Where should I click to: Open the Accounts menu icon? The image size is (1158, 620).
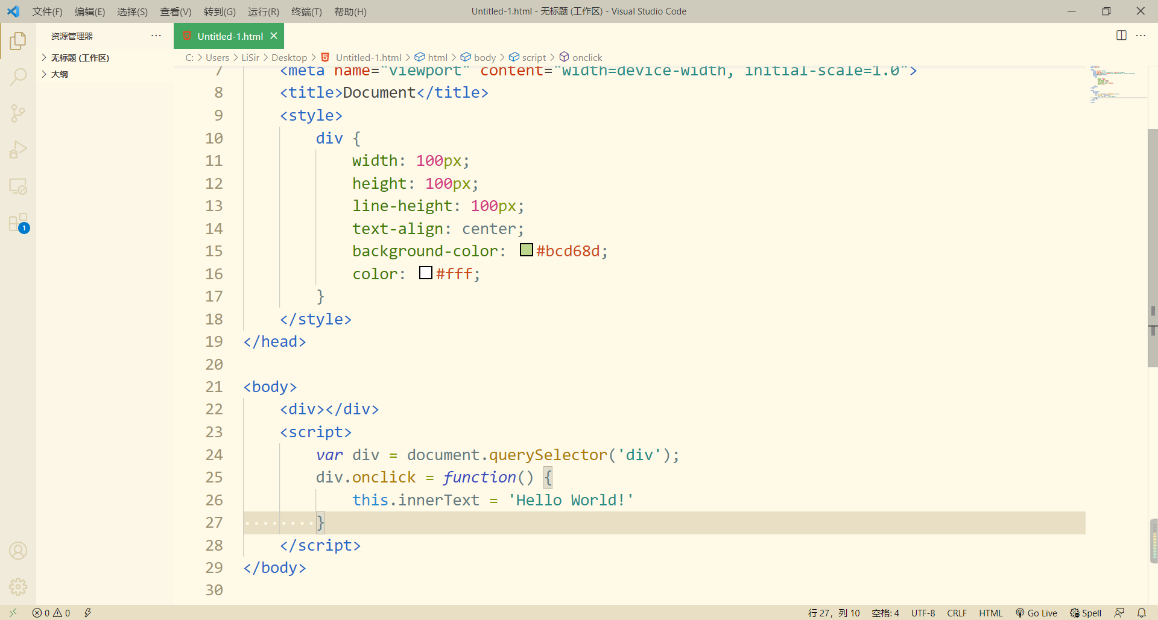[18, 551]
